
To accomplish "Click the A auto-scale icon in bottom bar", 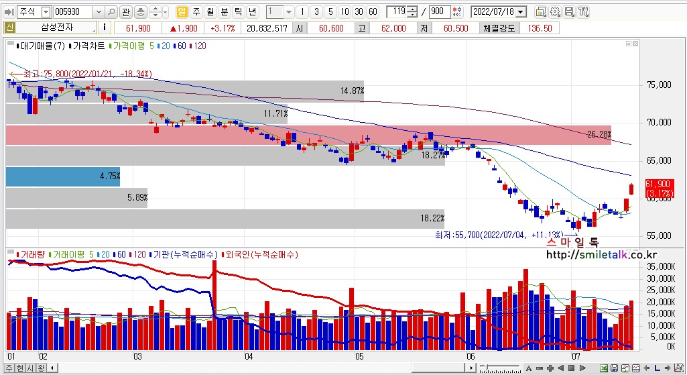I will 529,368.
